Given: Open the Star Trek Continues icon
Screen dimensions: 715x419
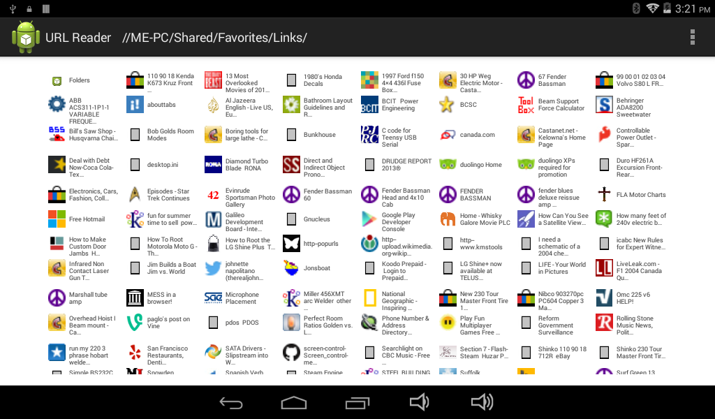Looking at the screenshot, I should (135, 195).
